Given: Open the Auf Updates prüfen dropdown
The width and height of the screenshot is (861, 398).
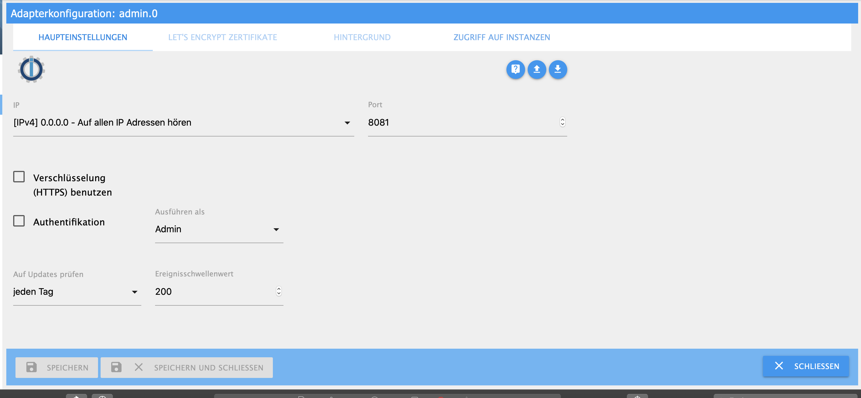Looking at the screenshot, I should coord(77,292).
